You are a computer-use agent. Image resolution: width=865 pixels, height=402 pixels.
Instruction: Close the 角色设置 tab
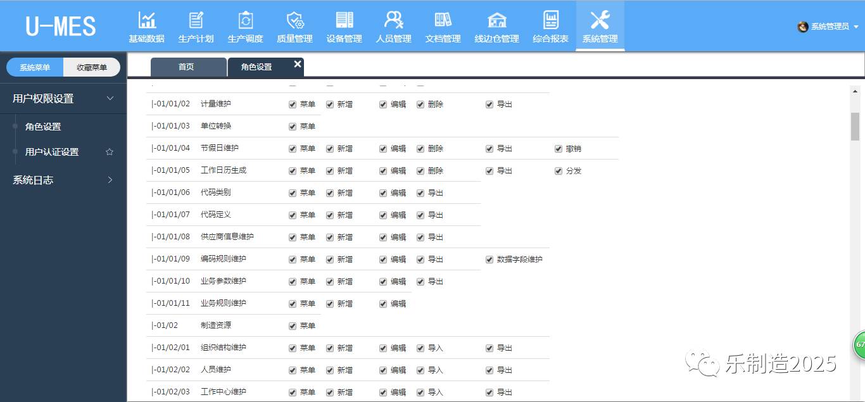(x=298, y=64)
